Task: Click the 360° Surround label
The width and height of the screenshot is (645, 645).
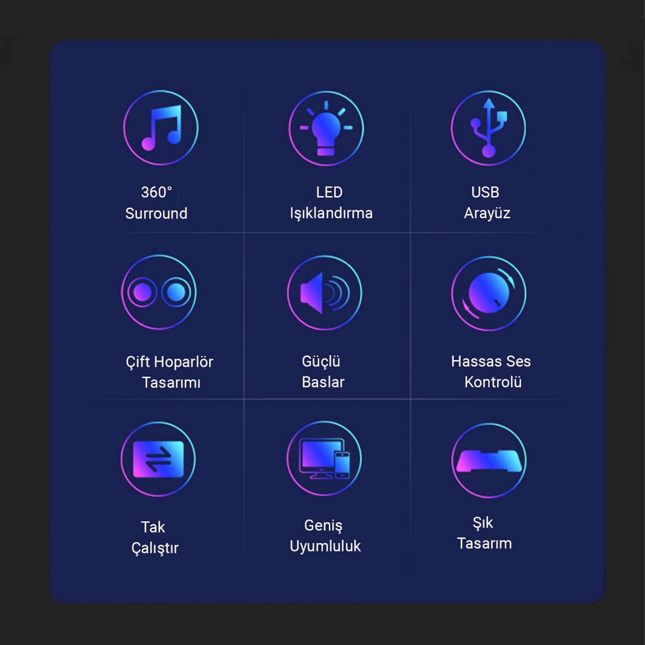Action: (x=157, y=203)
